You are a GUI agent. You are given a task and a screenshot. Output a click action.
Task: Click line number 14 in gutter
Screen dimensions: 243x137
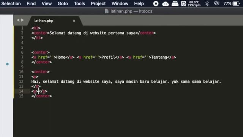(21, 91)
